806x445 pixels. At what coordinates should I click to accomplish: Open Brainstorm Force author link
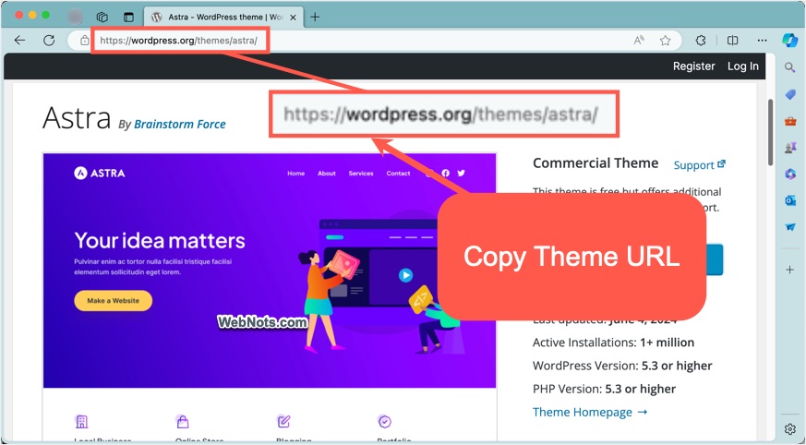179,125
